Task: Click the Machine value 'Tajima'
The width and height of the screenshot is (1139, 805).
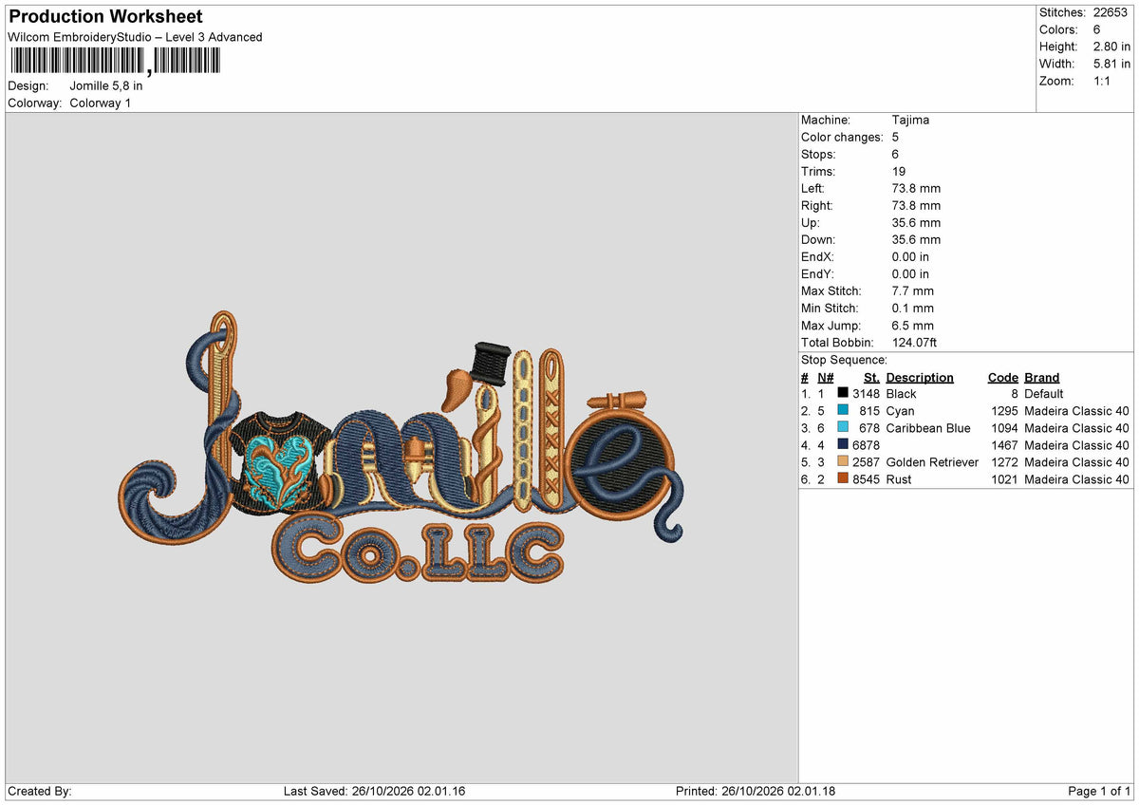Action: 911,120
